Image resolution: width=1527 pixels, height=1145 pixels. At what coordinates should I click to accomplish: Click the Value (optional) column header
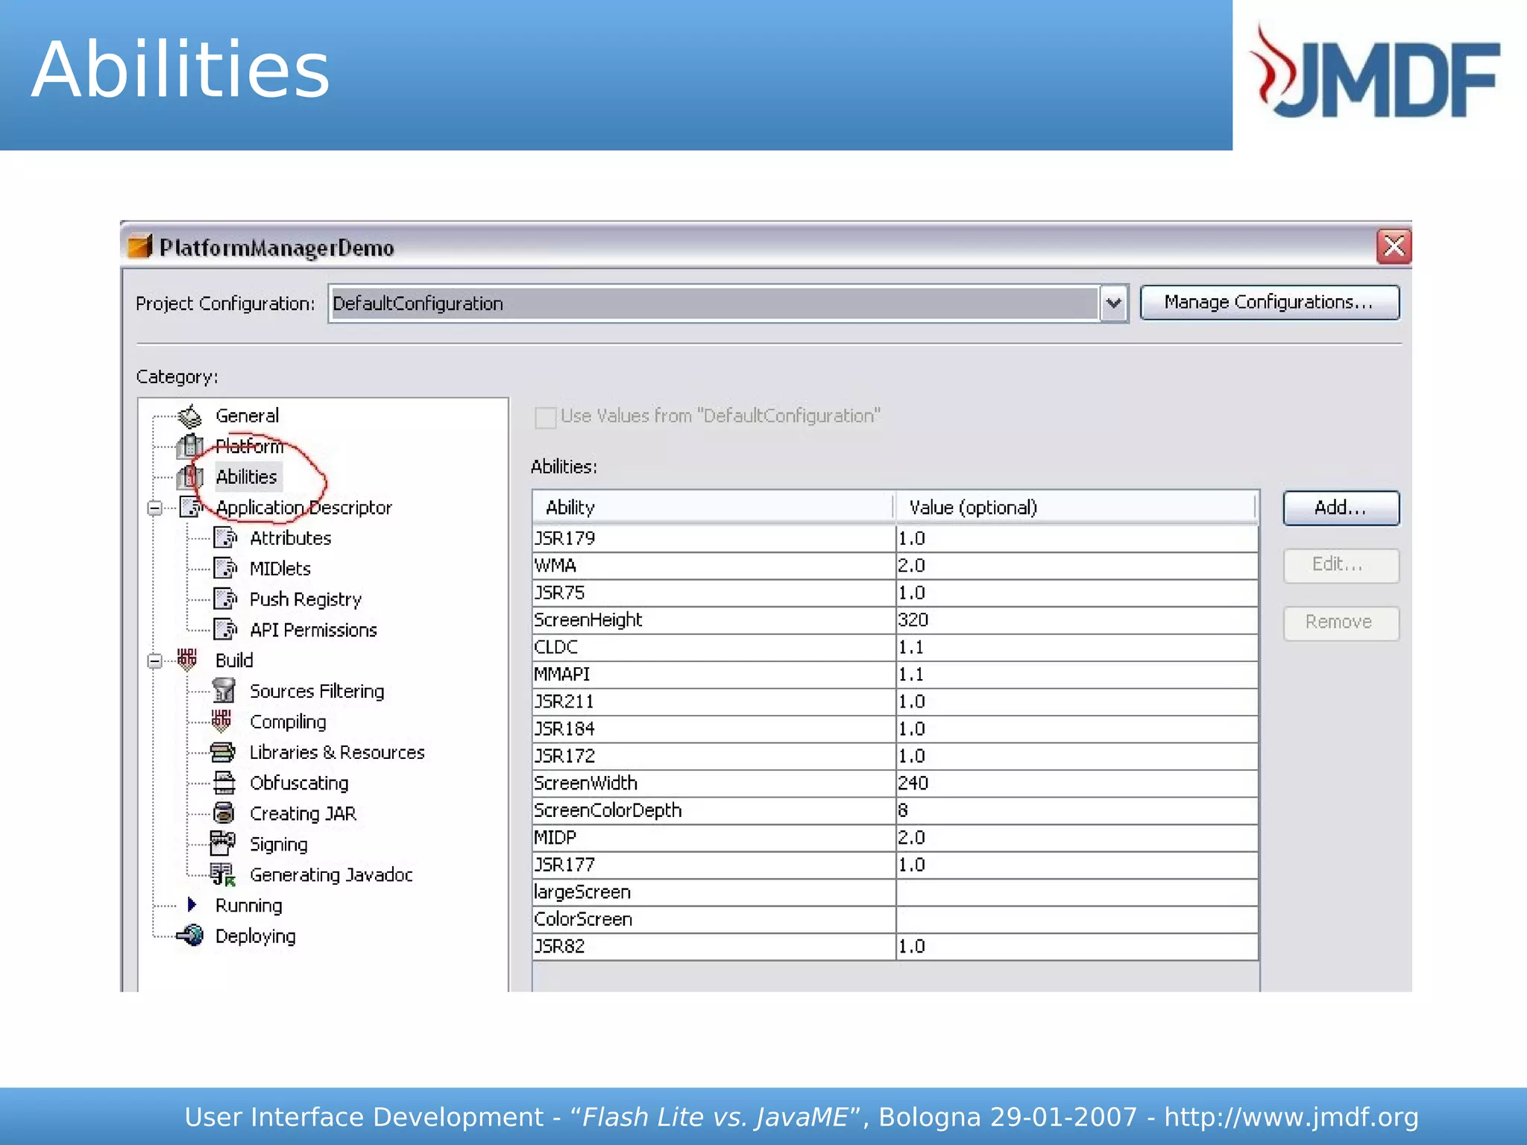tap(1075, 507)
